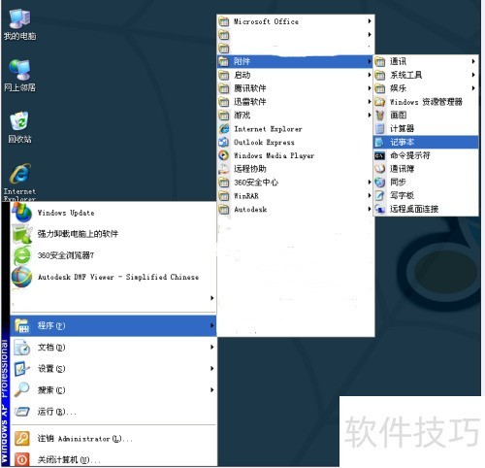Click the 写字板 WordPad icon
The width and height of the screenshot is (485, 468).
(x=380, y=195)
